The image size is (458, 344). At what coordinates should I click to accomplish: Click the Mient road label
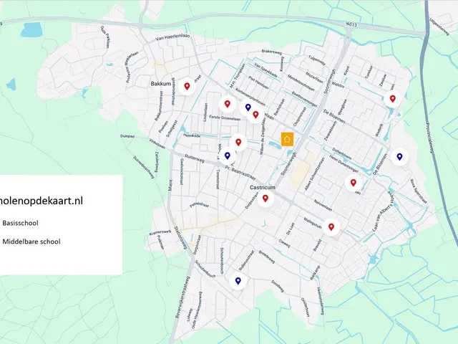click(x=170, y=185)
